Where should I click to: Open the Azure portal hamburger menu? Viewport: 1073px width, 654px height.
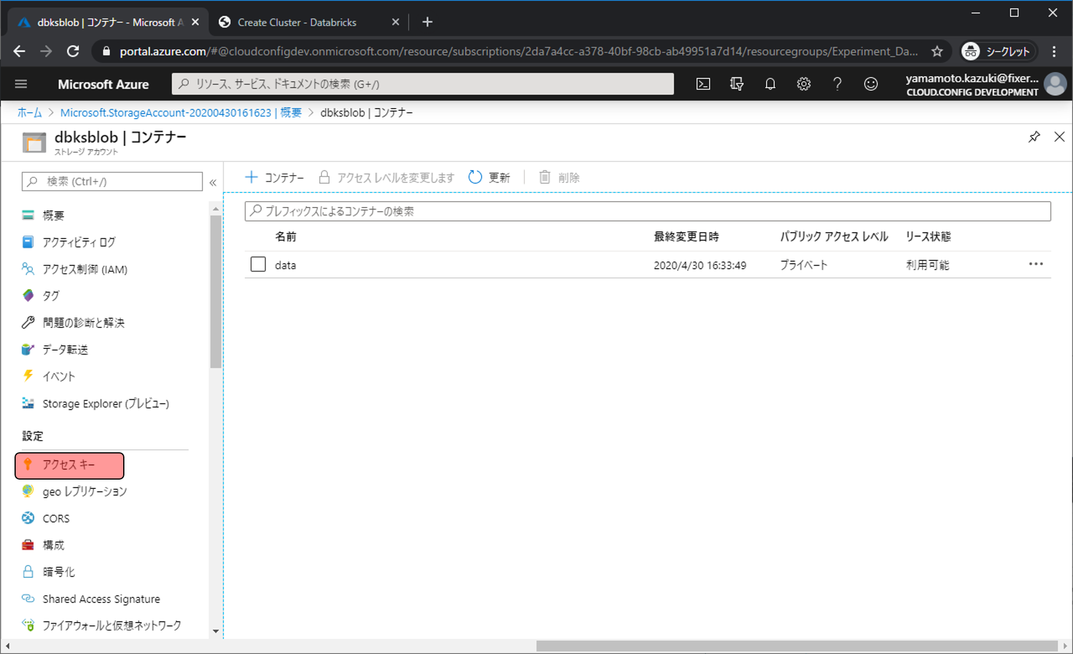coord(21,84)
